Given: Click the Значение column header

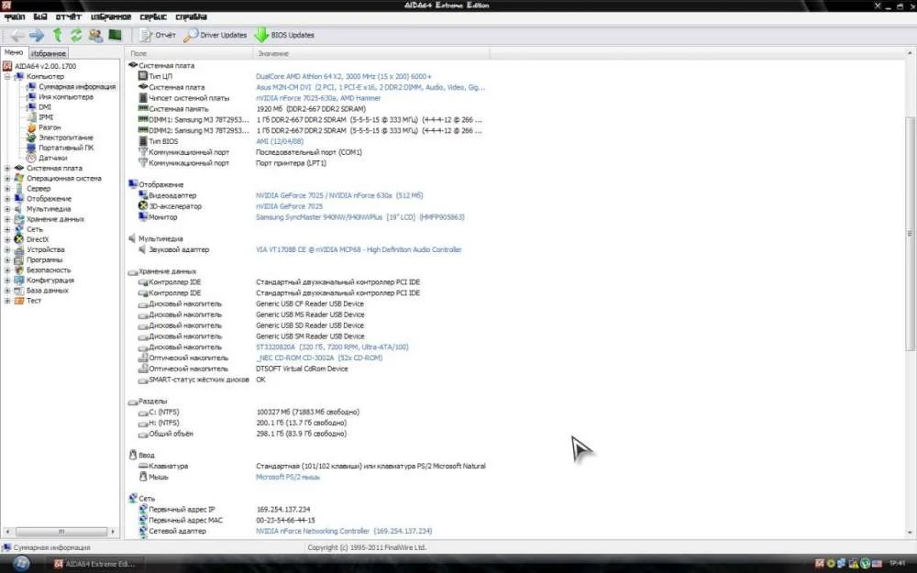Looking at the screenshot, I should pos(371,53).
